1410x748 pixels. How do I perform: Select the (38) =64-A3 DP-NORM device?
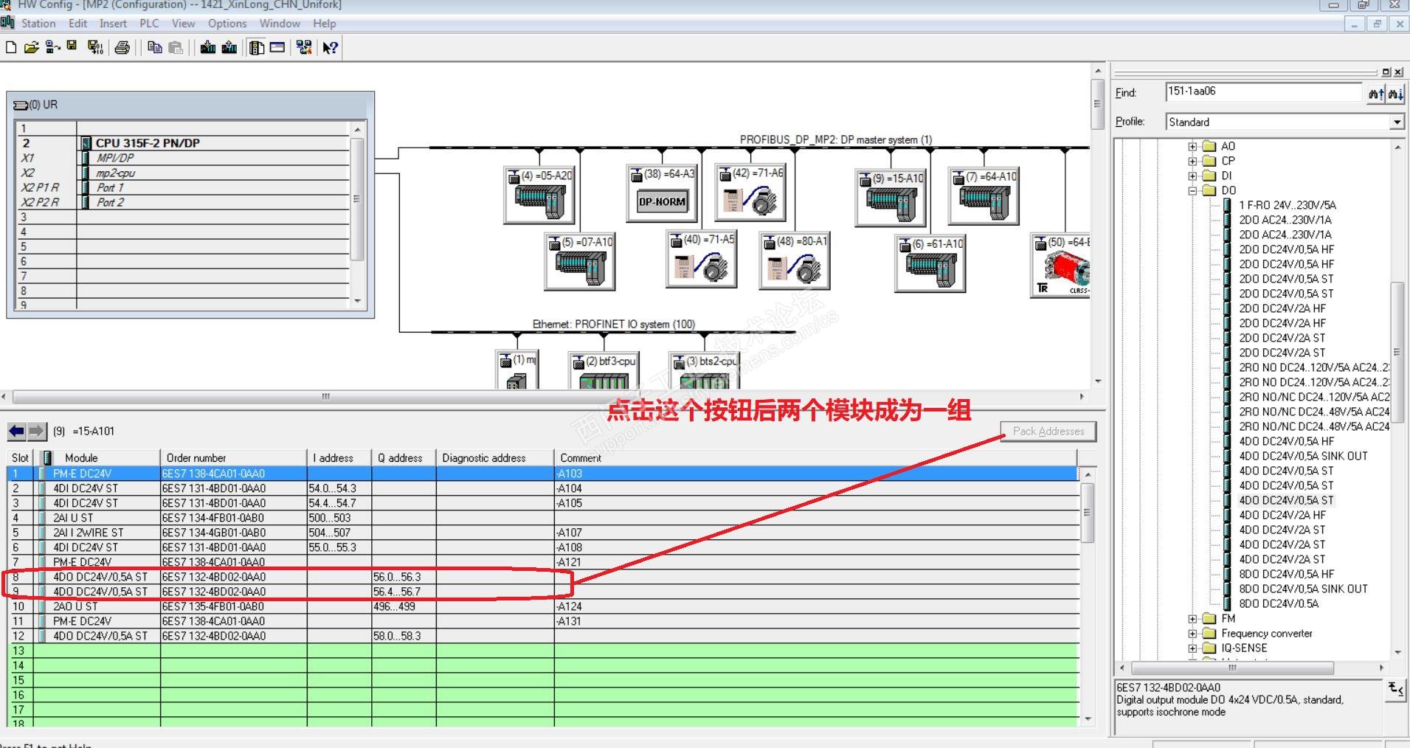[x=662, y=193]
